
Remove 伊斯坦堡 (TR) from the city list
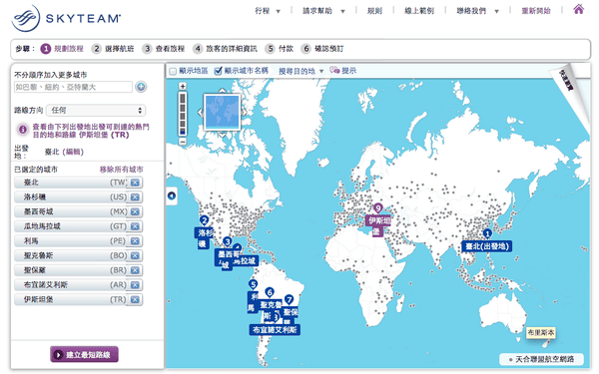click(135, 299)
